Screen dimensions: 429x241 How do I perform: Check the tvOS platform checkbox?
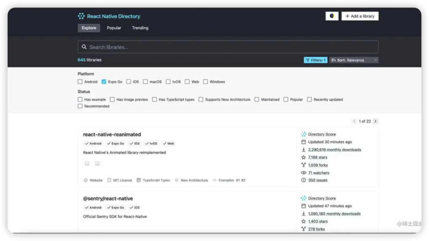coord(168,82)
